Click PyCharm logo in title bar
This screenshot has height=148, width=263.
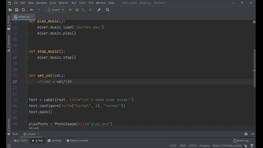(9, 3)
